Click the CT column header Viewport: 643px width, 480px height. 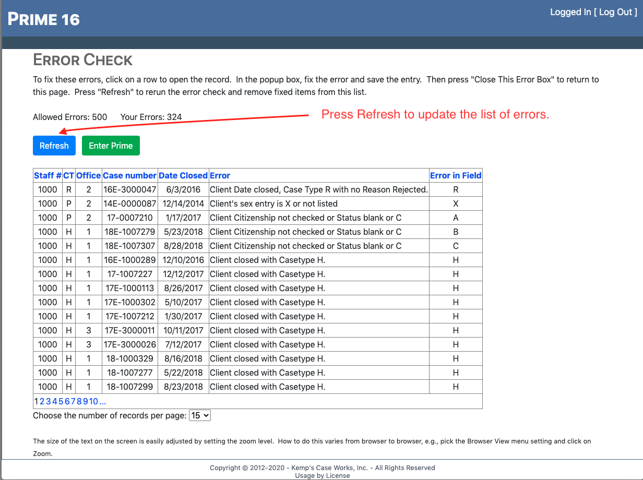click(x=68, y=176)
